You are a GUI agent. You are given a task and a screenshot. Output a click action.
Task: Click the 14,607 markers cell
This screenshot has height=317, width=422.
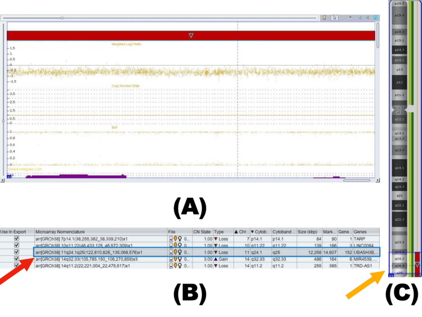tap(330, 252)
